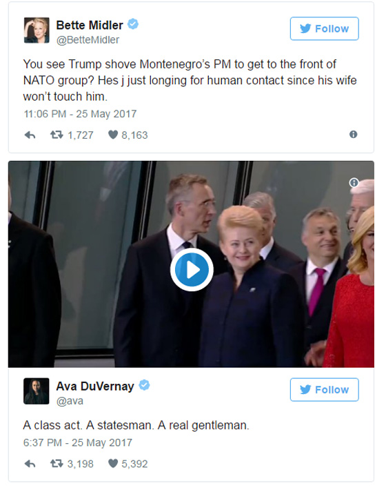Open Bette Midler's profile picture

tap(37, 30)
